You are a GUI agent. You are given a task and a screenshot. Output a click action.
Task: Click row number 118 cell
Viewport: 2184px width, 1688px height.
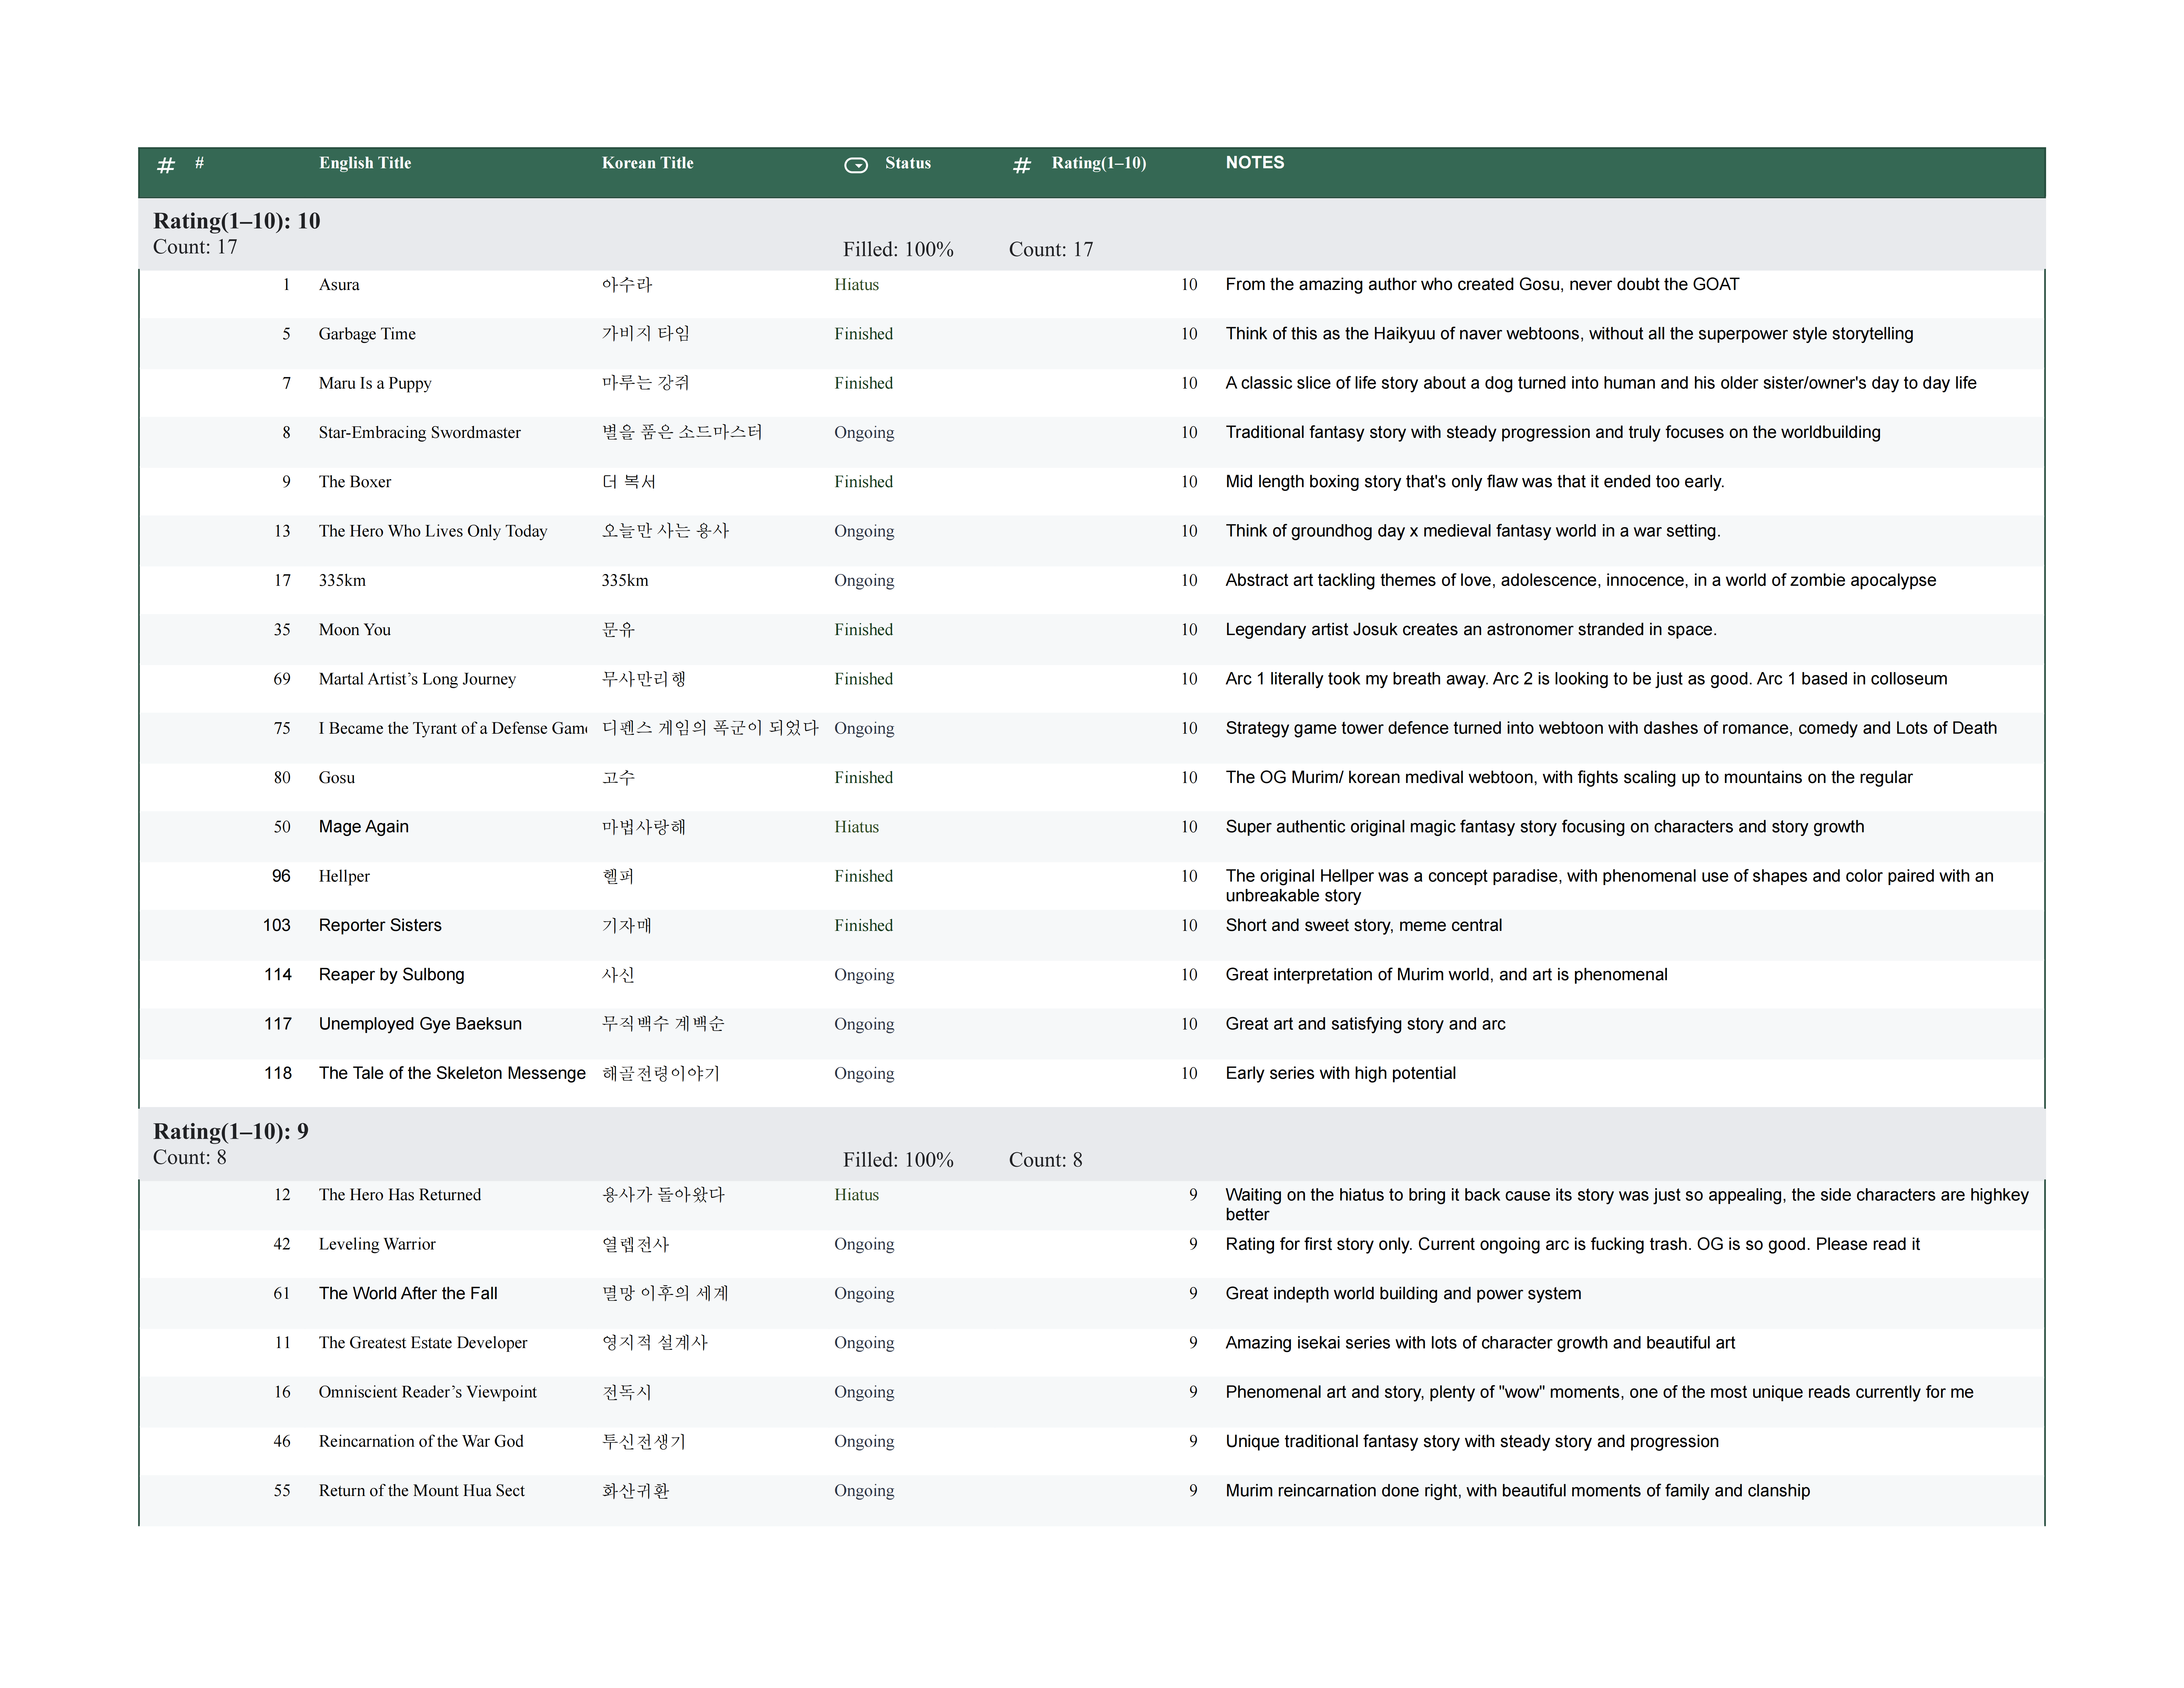[x=278, y=1073]
